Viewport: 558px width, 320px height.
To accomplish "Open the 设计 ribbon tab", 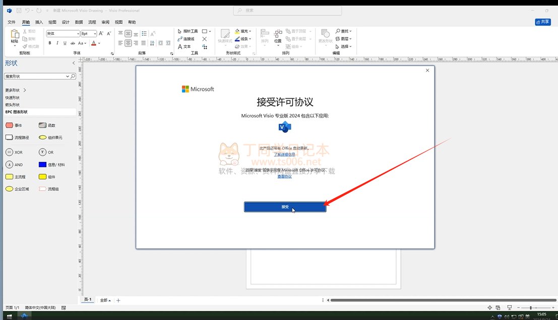I will point(66,22).
